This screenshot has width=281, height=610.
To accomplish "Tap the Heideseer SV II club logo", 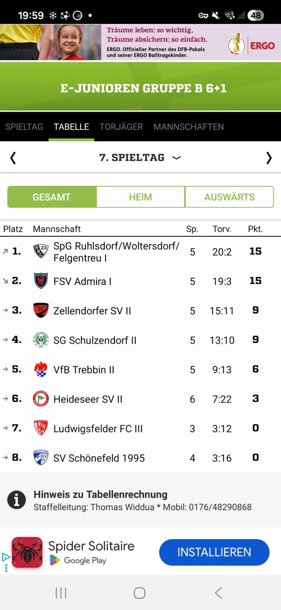I will point(41,399).
